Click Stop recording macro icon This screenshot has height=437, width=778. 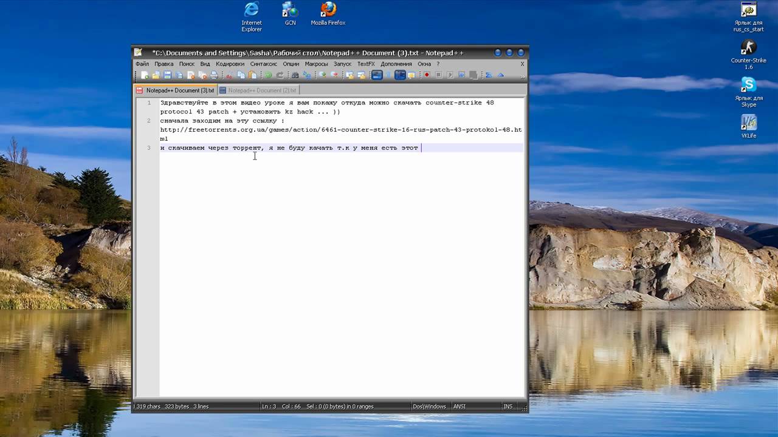pyautogui.click(x=439, y=75)
